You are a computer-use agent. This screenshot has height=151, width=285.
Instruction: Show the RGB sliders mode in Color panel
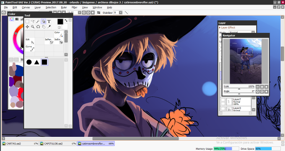tap(17, 19)
